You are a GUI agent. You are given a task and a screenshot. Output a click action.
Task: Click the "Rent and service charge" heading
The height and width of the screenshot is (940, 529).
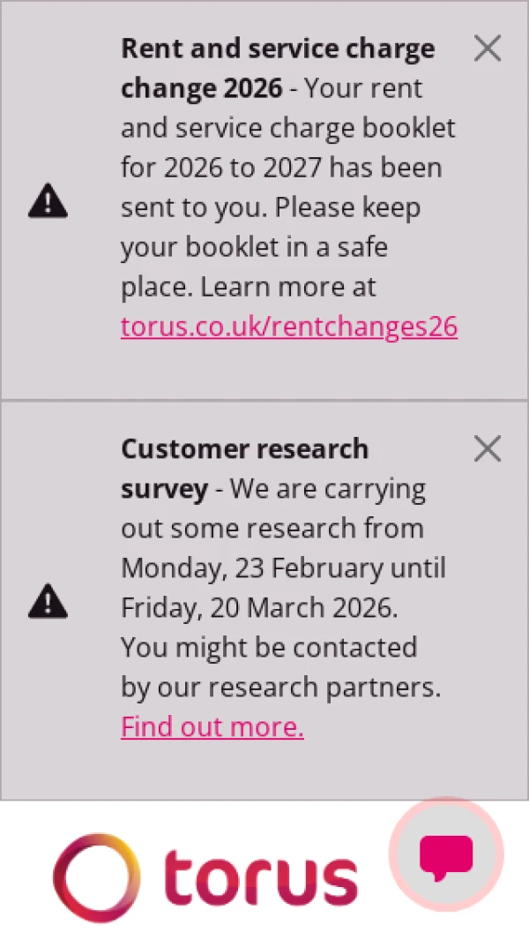278,49
